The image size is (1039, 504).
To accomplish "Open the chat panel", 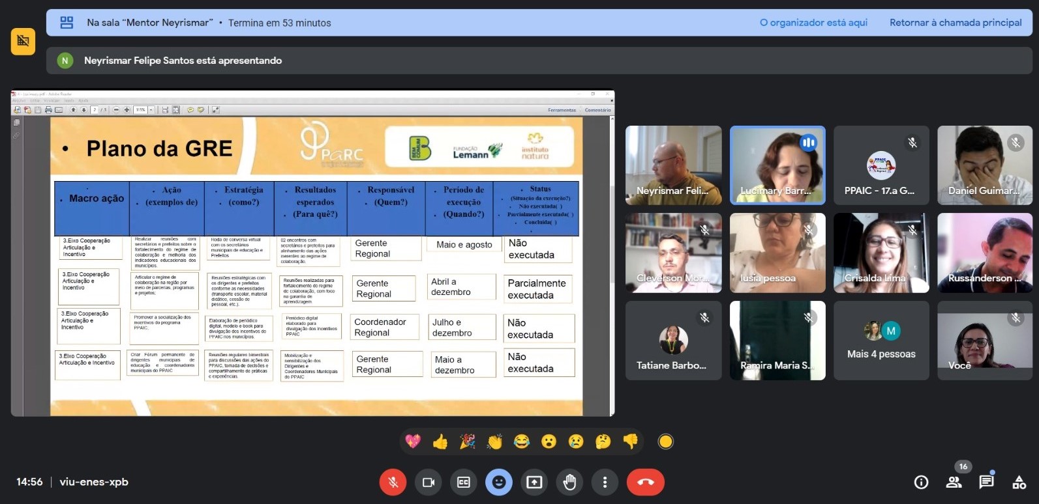I will point(986,482).
